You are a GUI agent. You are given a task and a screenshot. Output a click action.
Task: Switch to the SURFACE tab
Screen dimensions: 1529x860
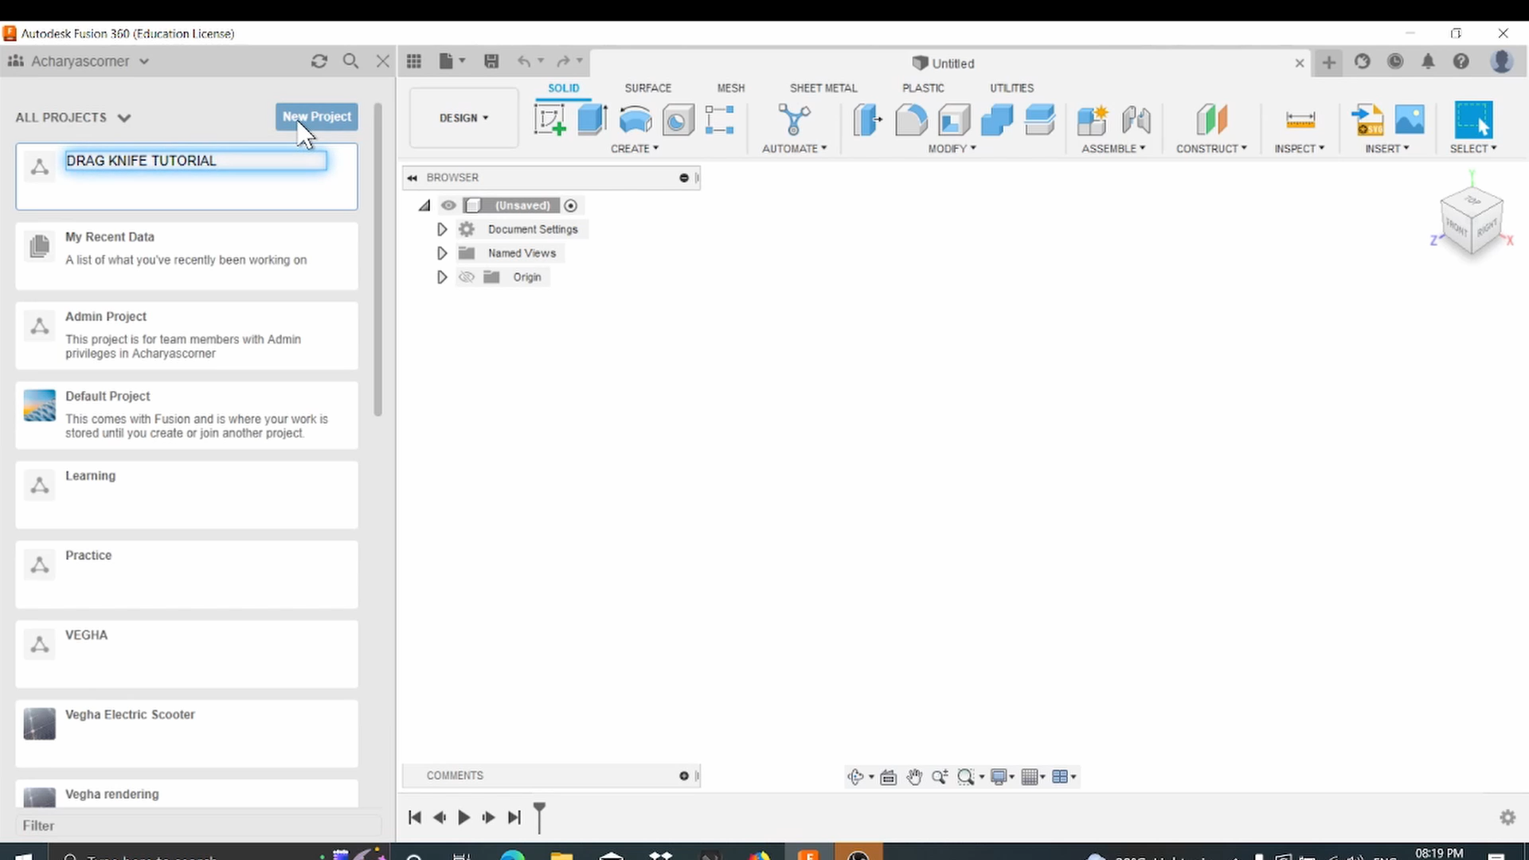647,88
